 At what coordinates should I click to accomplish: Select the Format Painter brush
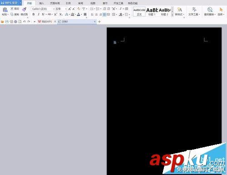click(x=24, y=10)
